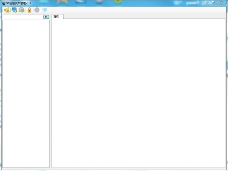Click the database sync icon in toolbar
The image size is (228, 171).
pyautogui.click(x=22, y=10)
